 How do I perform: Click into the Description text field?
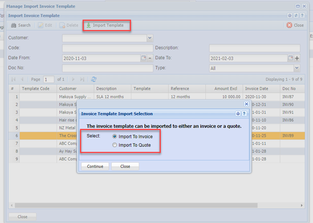click(254, 48)
